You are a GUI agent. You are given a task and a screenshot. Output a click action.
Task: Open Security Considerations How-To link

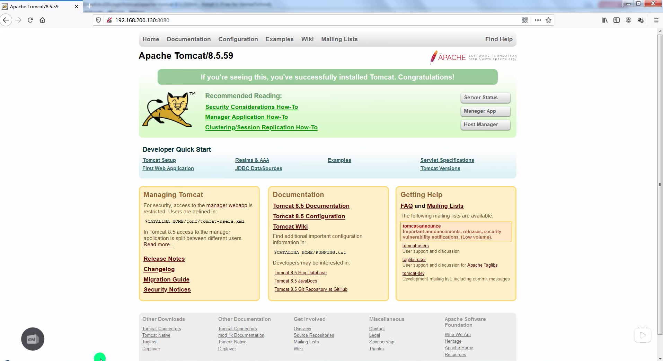click(x=251, y=107)
